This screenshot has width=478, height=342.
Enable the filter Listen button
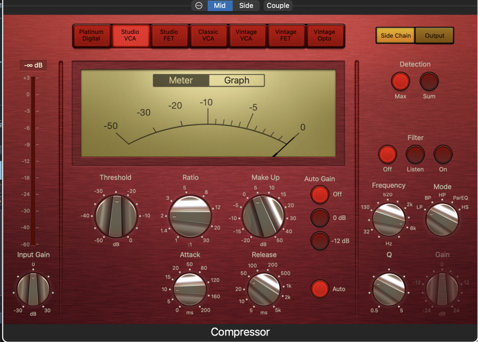point(415,155)
